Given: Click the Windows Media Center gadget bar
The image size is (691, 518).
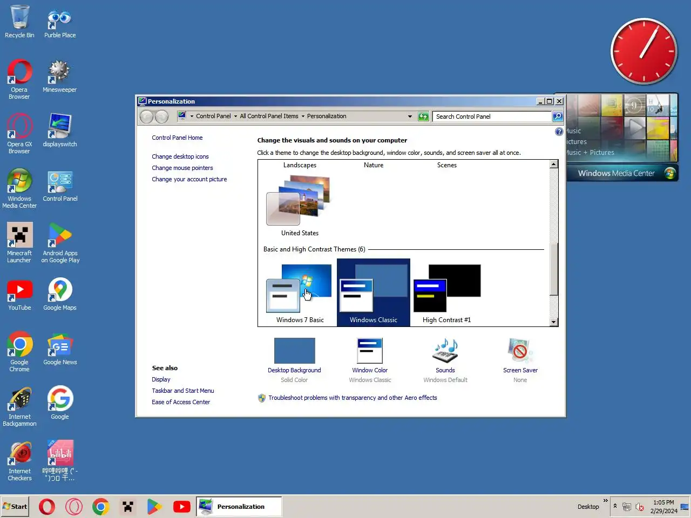Looking at the screenshot, I should point(622,173).
